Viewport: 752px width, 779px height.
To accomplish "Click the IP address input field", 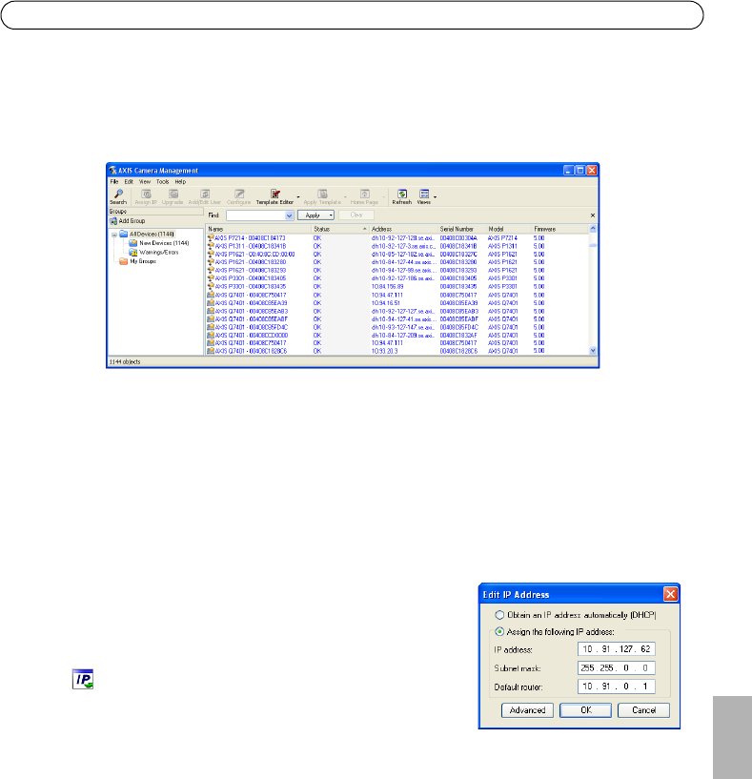I will click(617, 648).
